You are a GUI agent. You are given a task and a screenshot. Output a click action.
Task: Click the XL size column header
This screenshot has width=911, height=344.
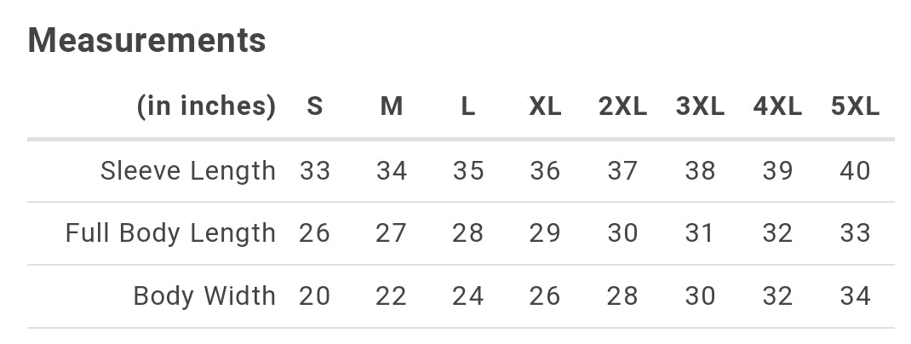(x=545, y=106)
